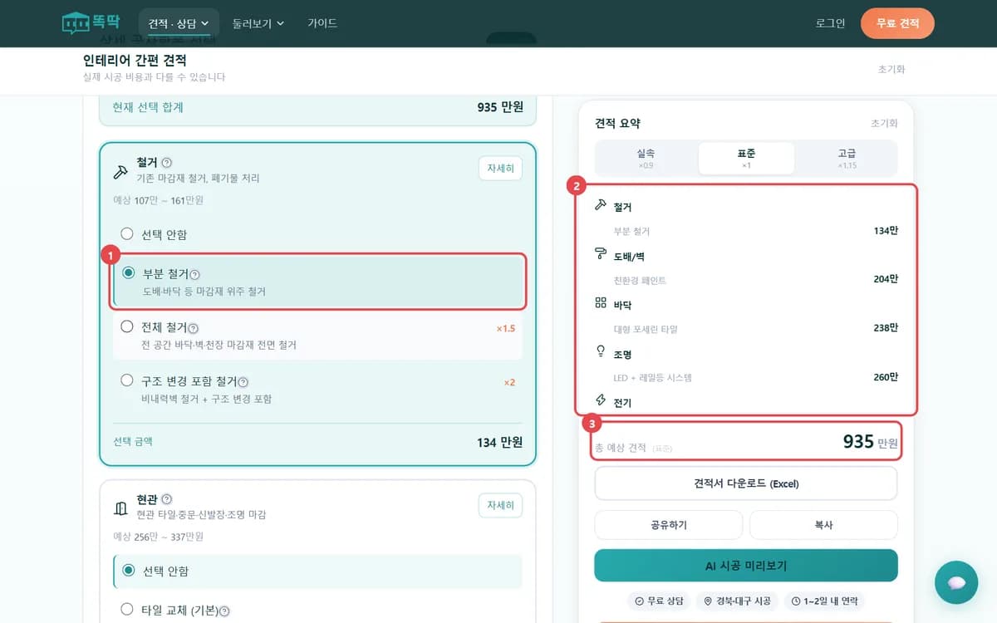This screenshot has width=997, height=623.
Task: Click help icon beside 구조 변경 포함 철거
Action: click(243, 382)
